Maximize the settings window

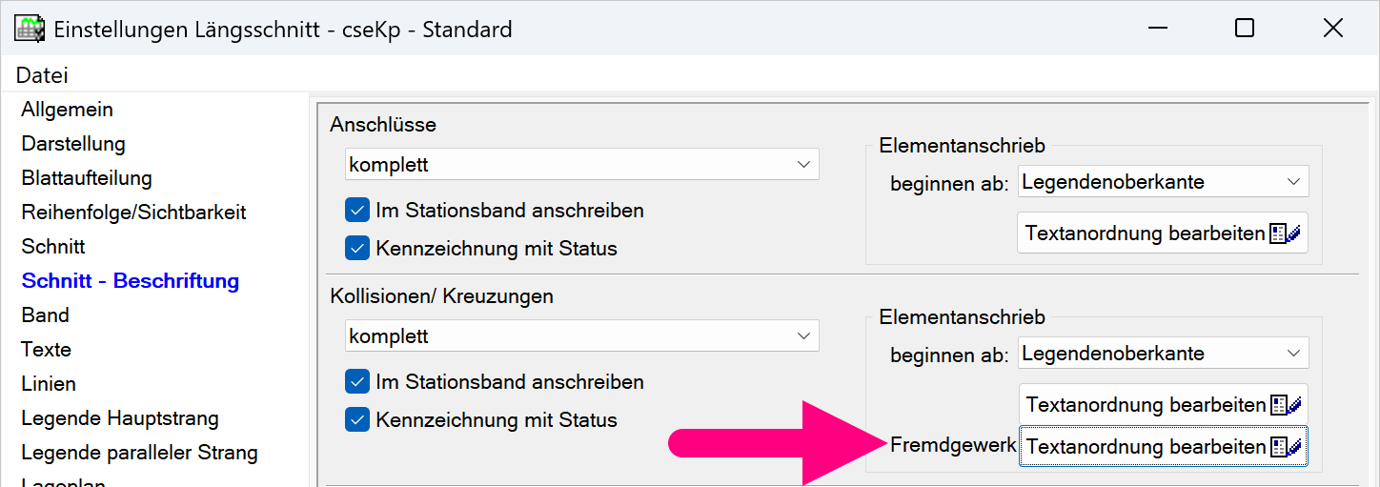click(x=1244, y=29)
